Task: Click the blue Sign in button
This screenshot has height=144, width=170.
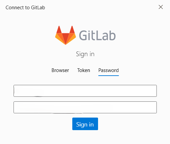Action: click(x=85, y=124)
